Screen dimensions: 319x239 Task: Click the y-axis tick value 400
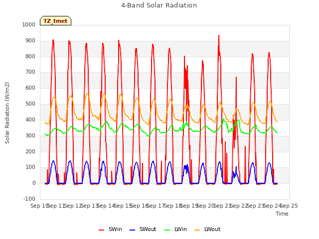30,119
